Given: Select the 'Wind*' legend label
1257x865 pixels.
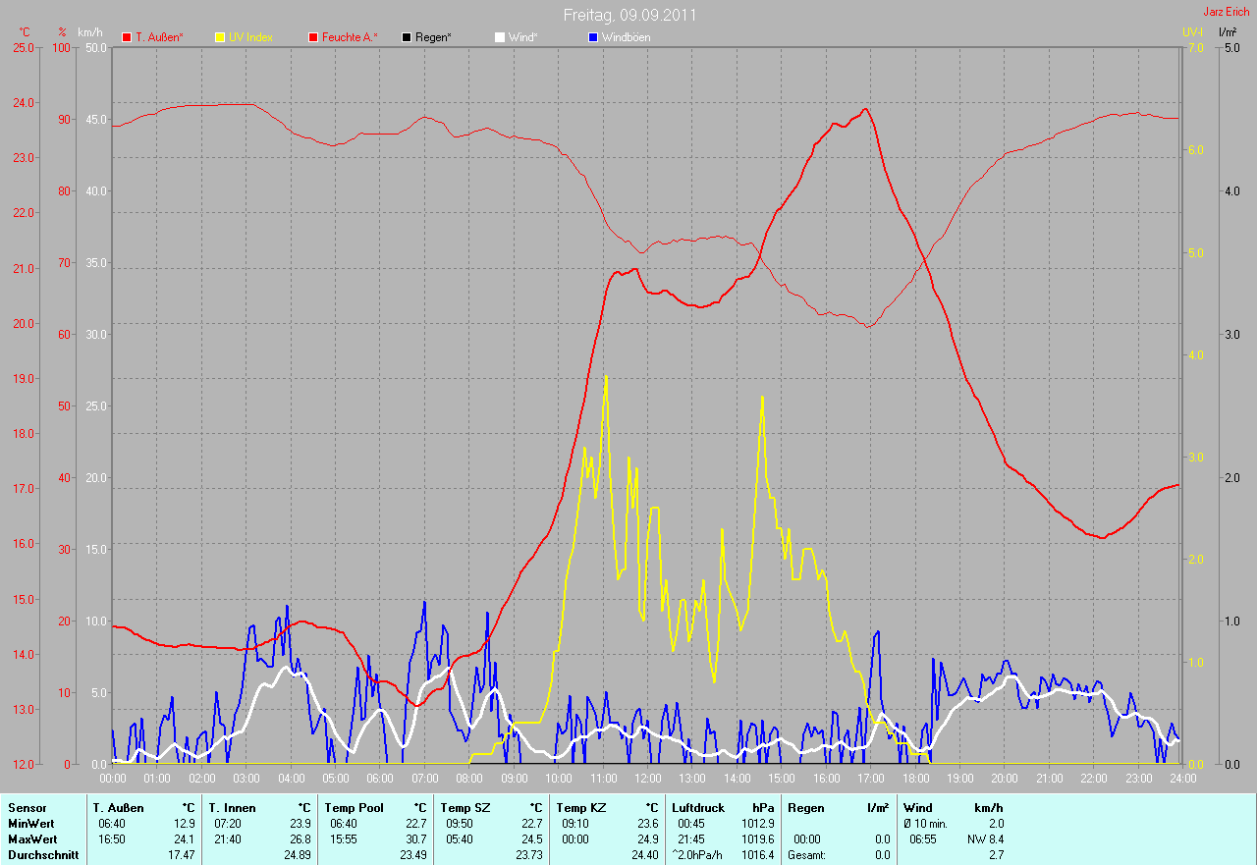Looking at the screenshot, I should [522, 37].
